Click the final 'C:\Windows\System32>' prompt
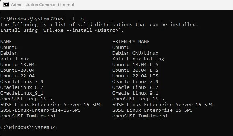 pyautogui.click(x=29, y=127)
